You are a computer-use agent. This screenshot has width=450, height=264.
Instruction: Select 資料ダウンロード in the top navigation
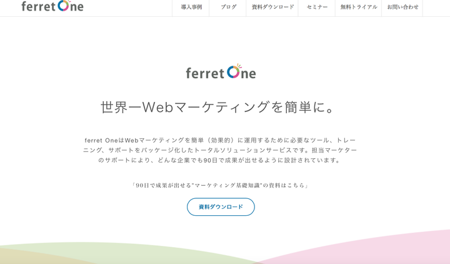272,7
